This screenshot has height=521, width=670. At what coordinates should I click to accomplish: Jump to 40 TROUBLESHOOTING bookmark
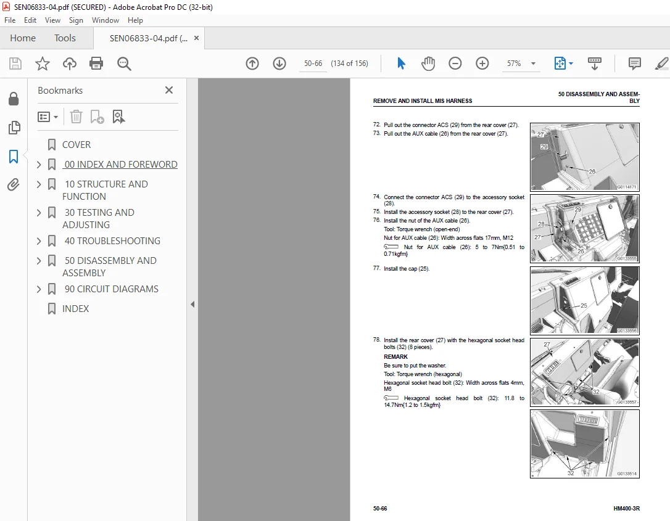pos(112,241)
